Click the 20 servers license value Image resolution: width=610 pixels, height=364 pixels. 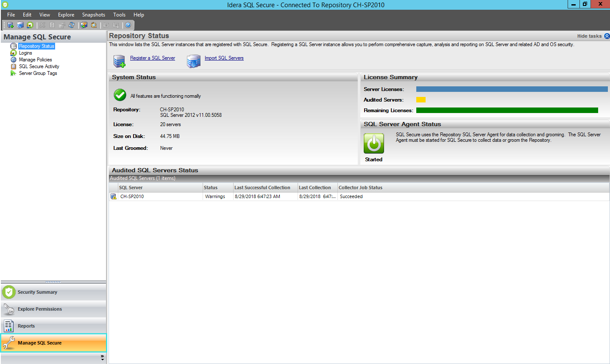pos(170,124)
